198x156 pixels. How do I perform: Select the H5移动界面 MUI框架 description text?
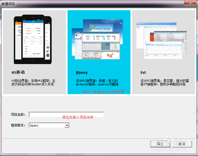(33, 82)
